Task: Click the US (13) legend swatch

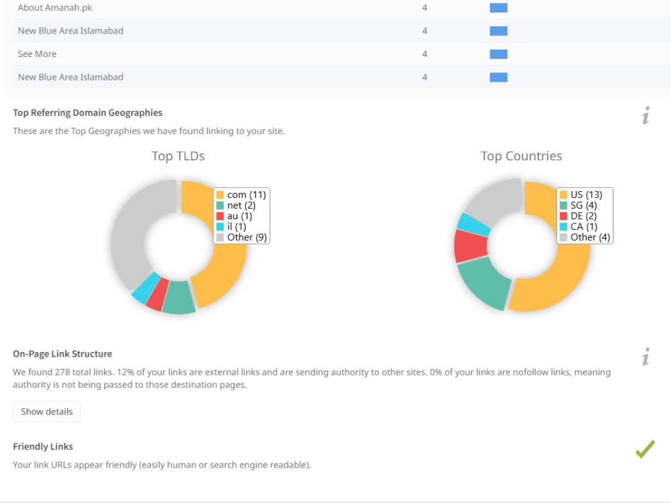Action: (563, 194)
